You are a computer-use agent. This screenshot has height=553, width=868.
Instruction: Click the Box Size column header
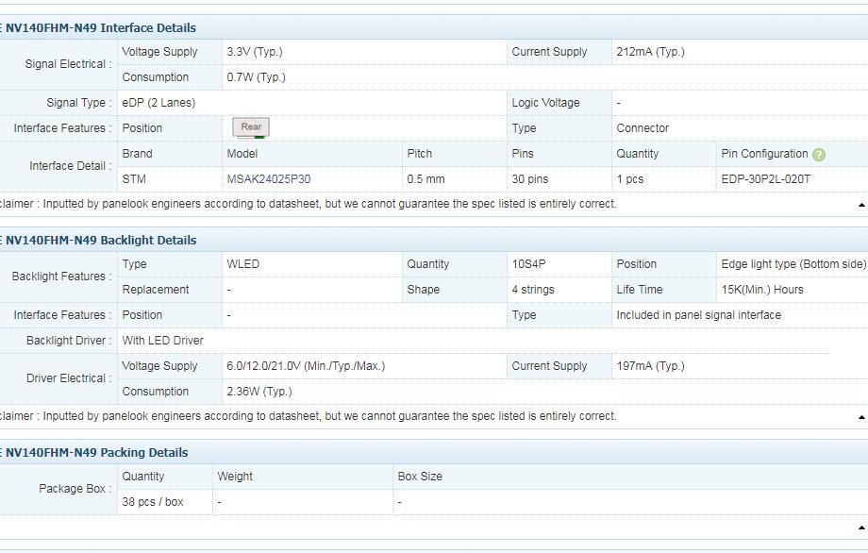[420, 477]
